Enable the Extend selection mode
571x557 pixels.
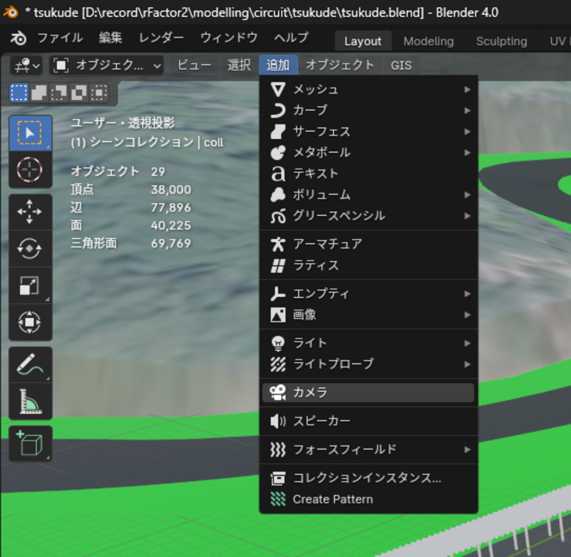coord(39,93)
